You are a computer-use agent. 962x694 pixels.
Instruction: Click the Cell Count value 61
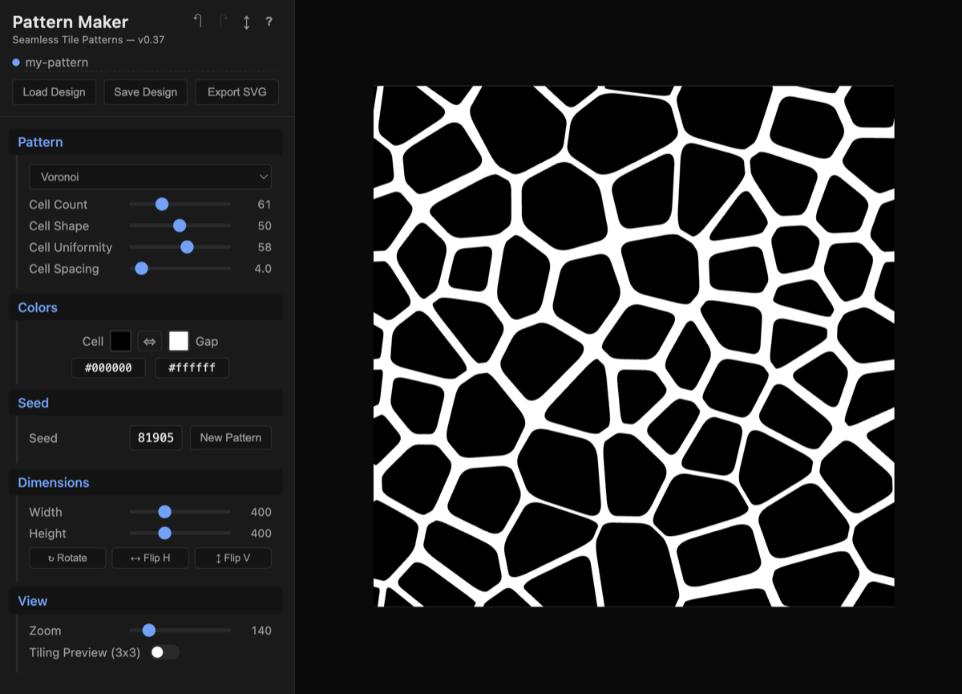click(265, 205)
